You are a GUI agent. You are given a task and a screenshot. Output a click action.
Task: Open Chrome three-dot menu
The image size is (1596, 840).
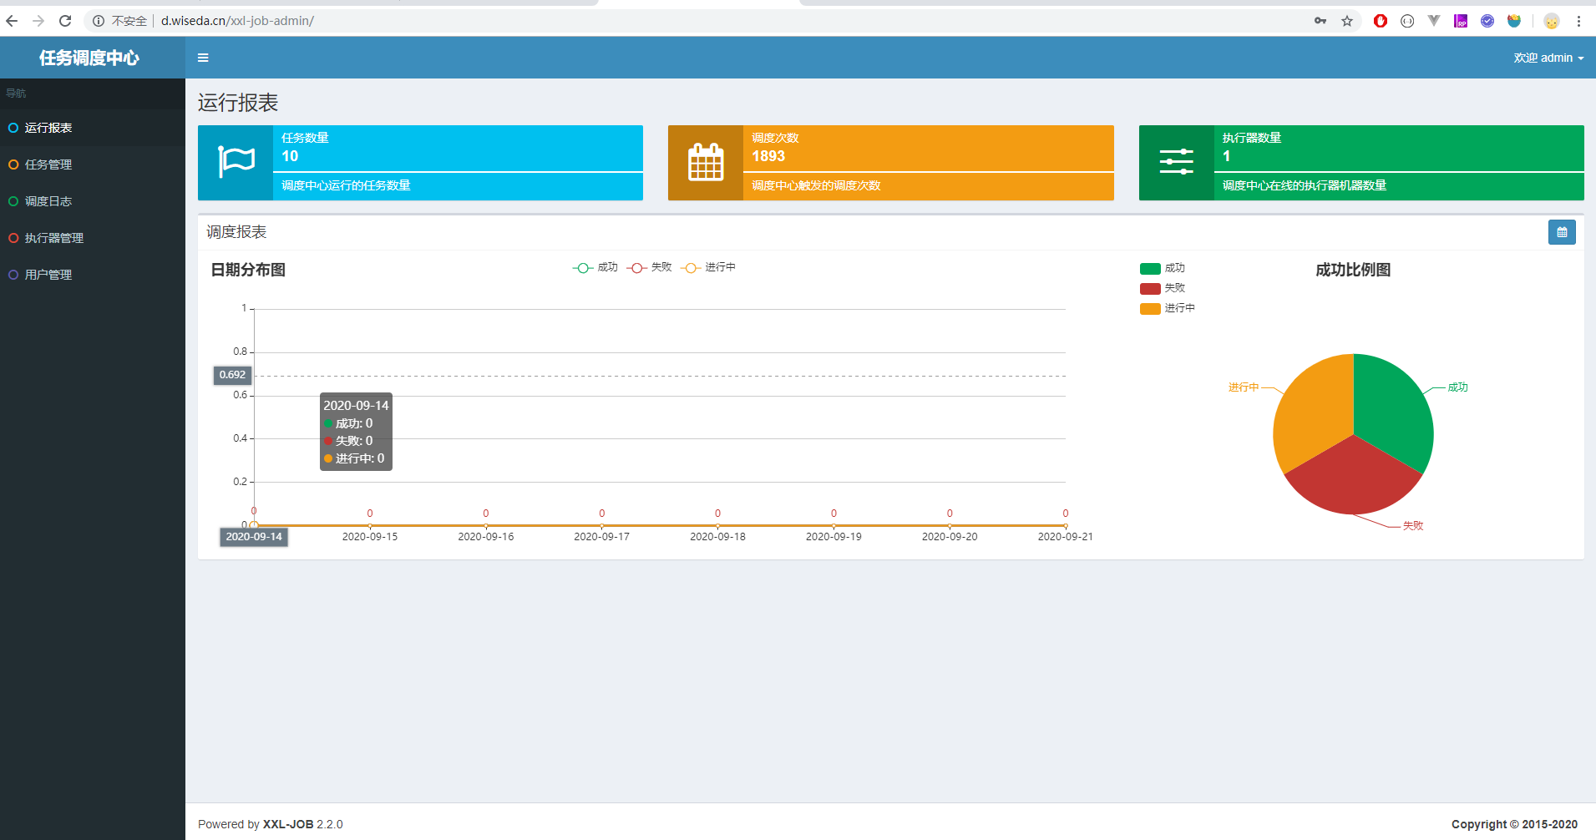pos(1578,21)
